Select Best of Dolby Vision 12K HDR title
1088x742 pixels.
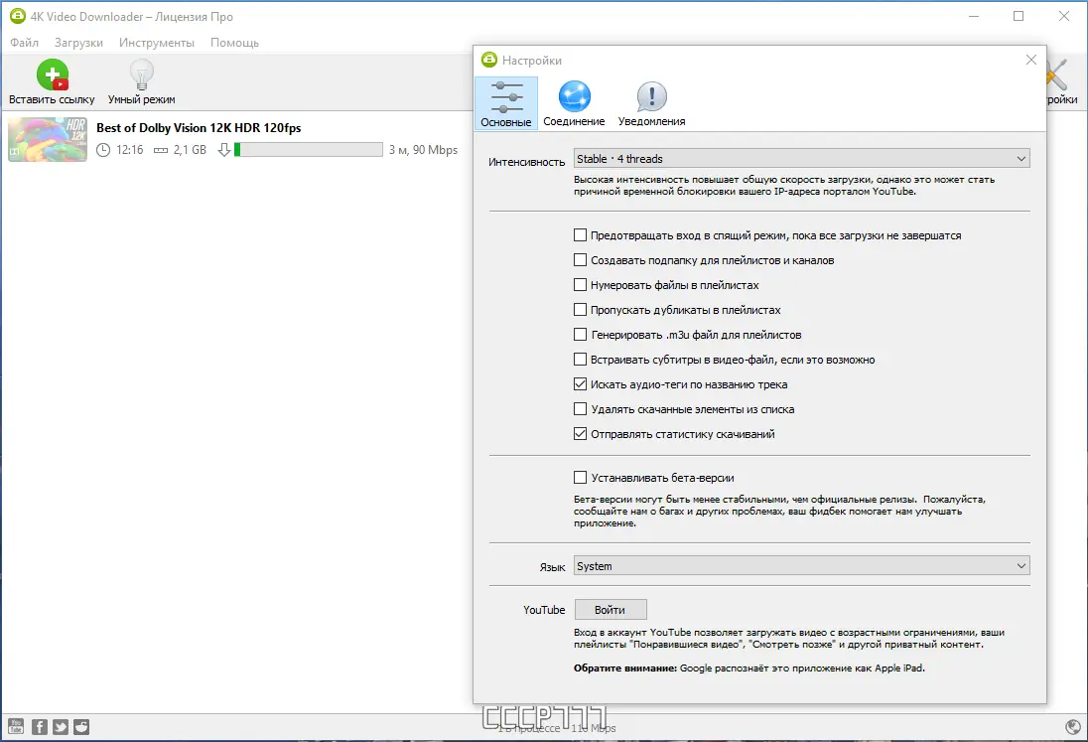pos(199,128)
